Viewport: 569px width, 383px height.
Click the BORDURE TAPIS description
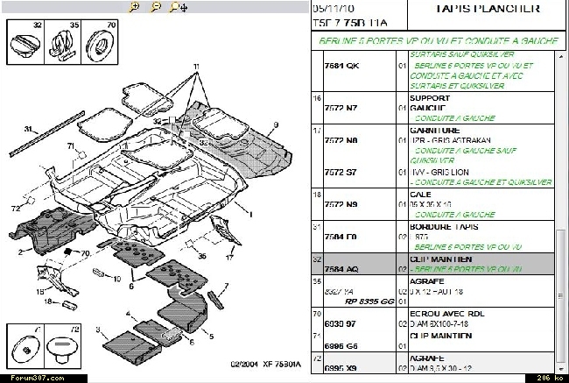tap(444, 227)
